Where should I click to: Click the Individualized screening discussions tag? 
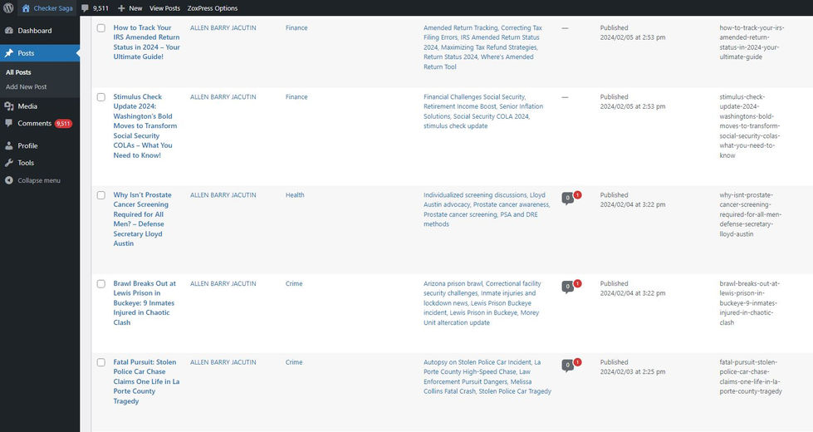click(475, 195)
